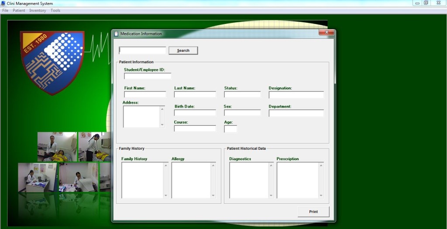The width and height of the screenshot is (447, 229).
Task: Click inside the Family History text area
Action: pos(142,180)
